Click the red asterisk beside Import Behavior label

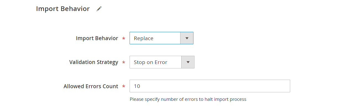(x=124, y=39)
